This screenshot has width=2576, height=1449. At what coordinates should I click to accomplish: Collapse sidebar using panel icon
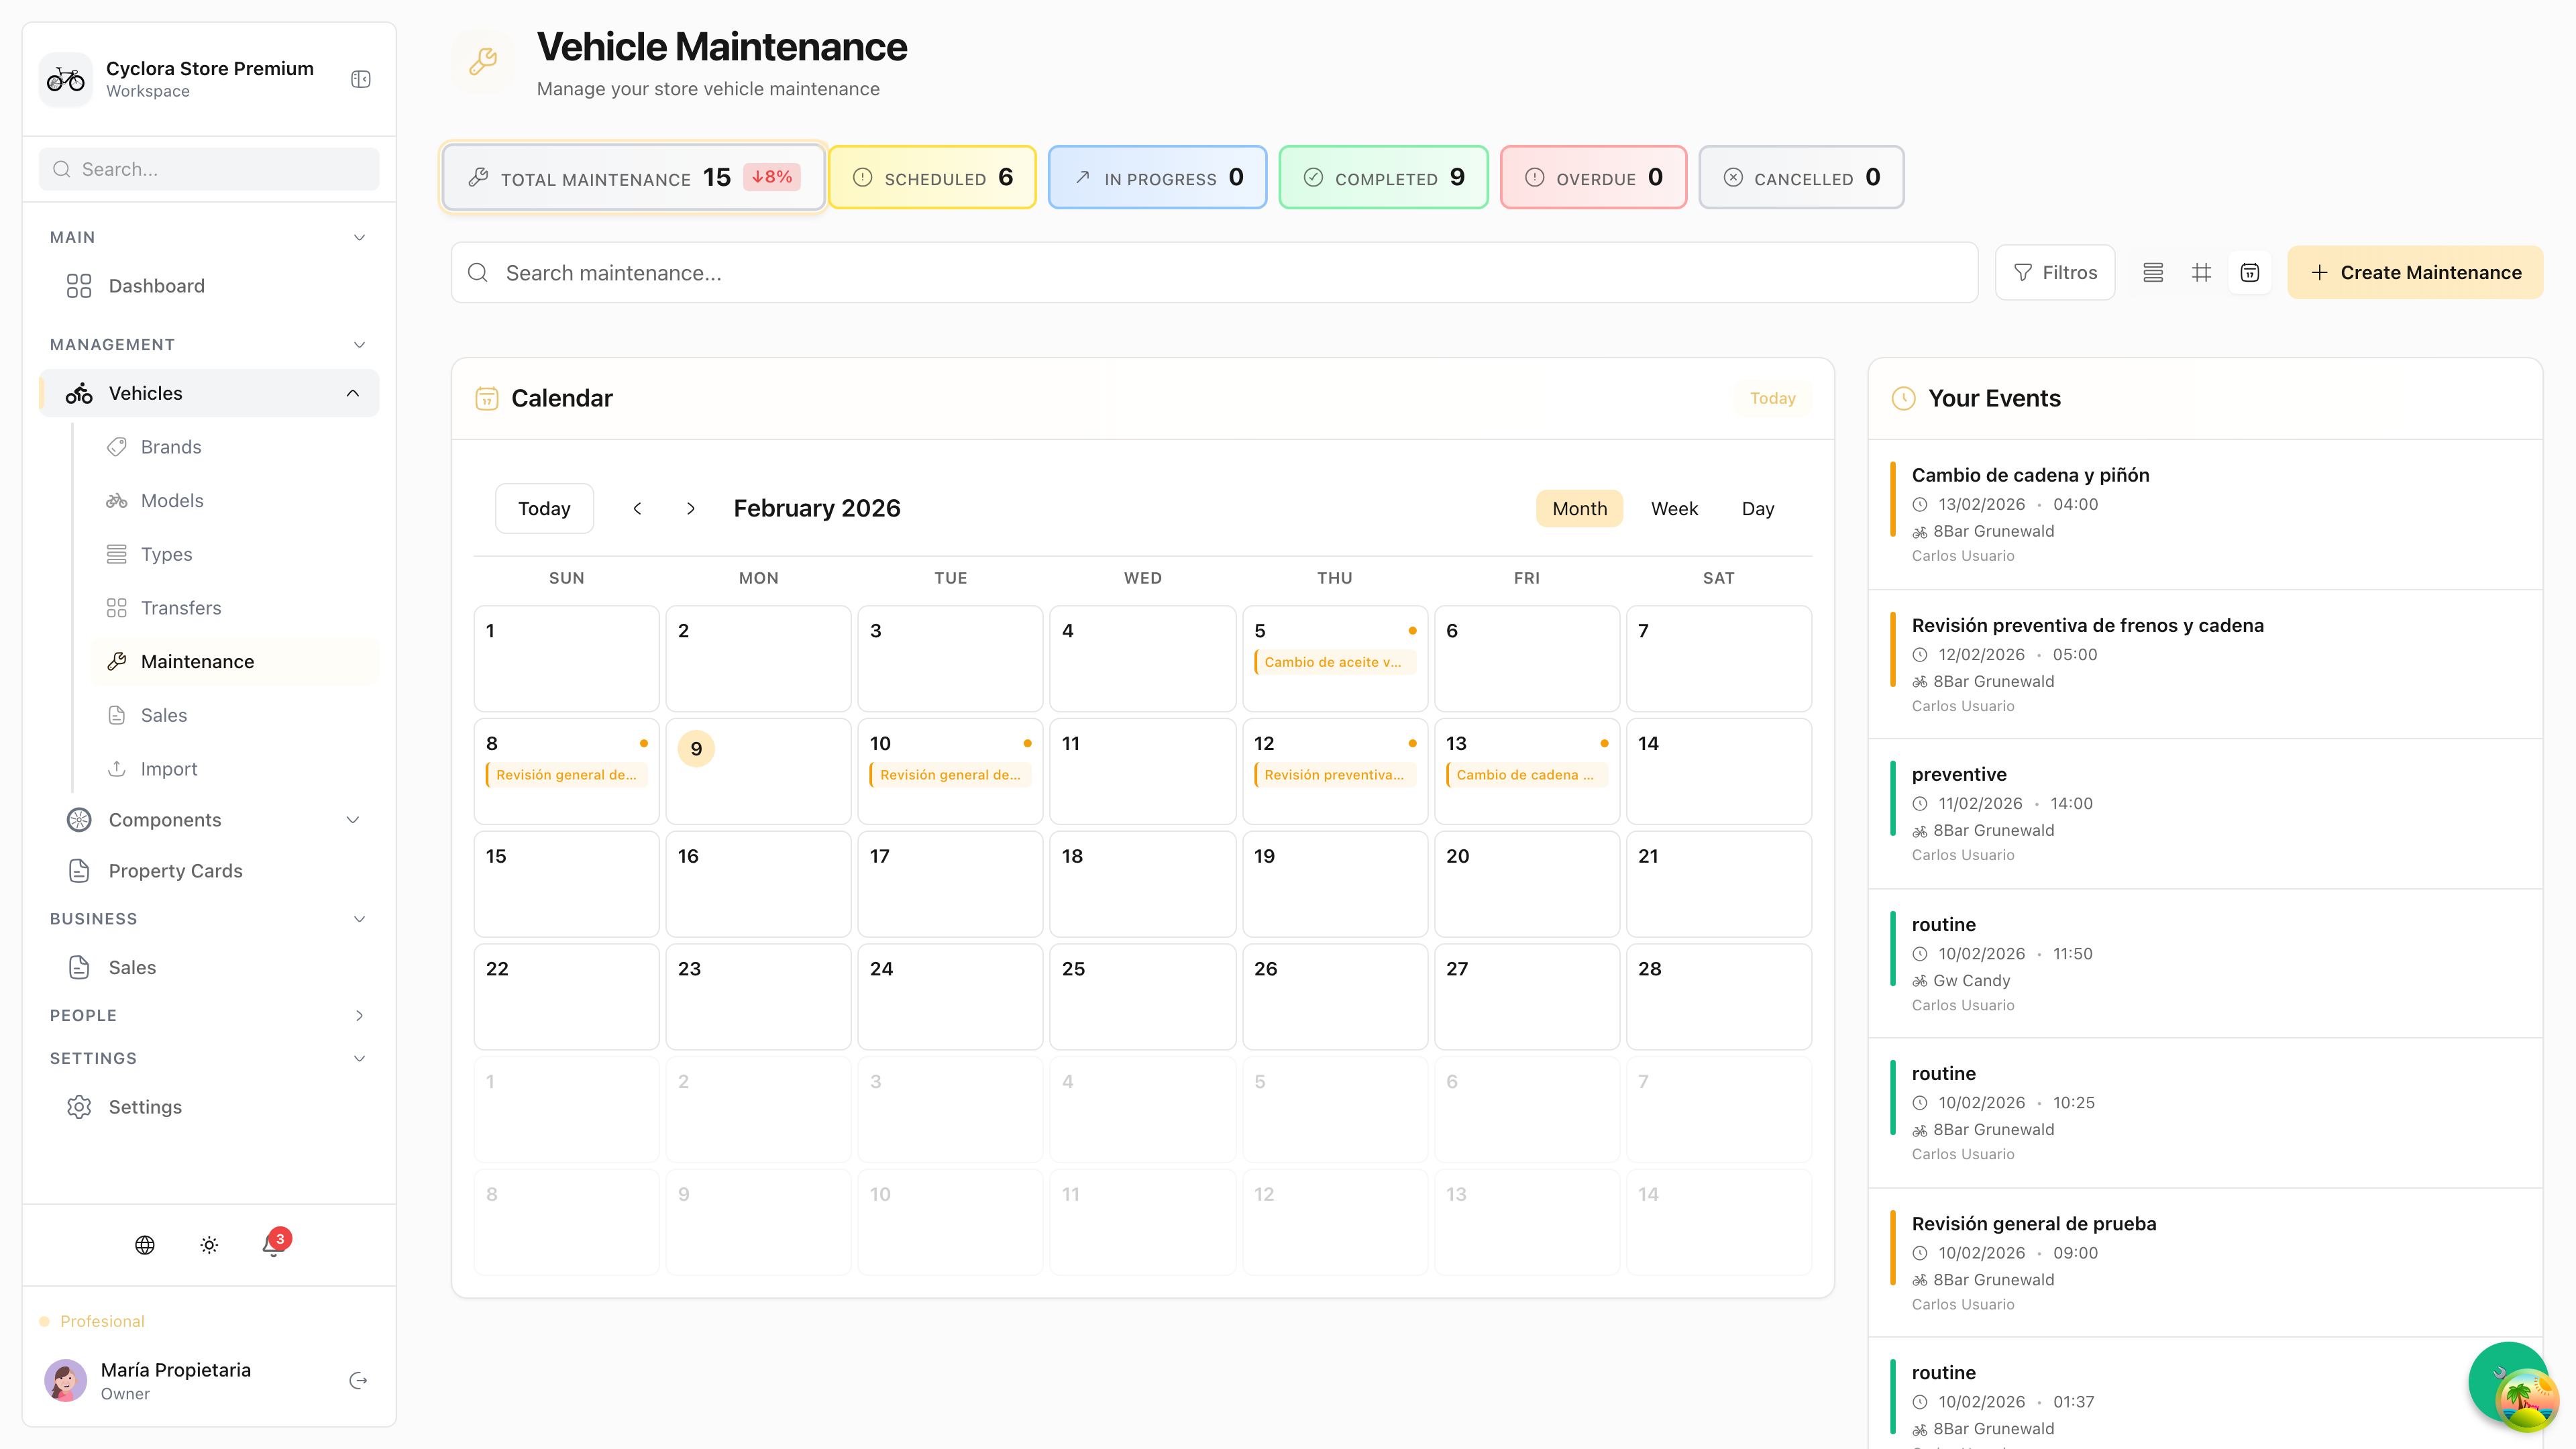point(361,79)
